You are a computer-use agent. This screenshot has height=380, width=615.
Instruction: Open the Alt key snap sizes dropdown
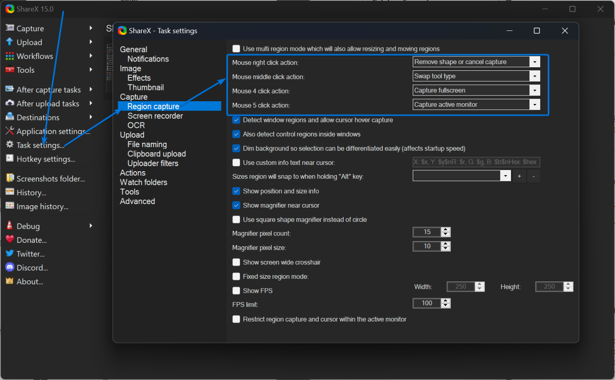[x=505, y=176]
